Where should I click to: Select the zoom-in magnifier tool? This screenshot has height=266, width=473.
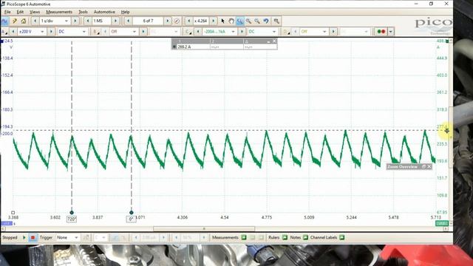(248, 21)
